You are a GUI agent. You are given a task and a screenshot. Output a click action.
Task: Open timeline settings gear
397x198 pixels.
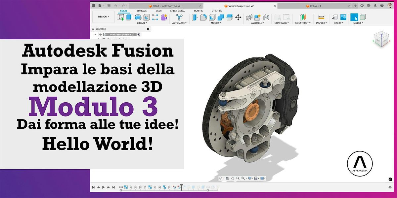(390, 187)
